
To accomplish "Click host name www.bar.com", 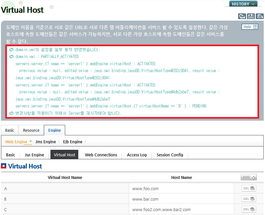I will [x=145, y=199].
